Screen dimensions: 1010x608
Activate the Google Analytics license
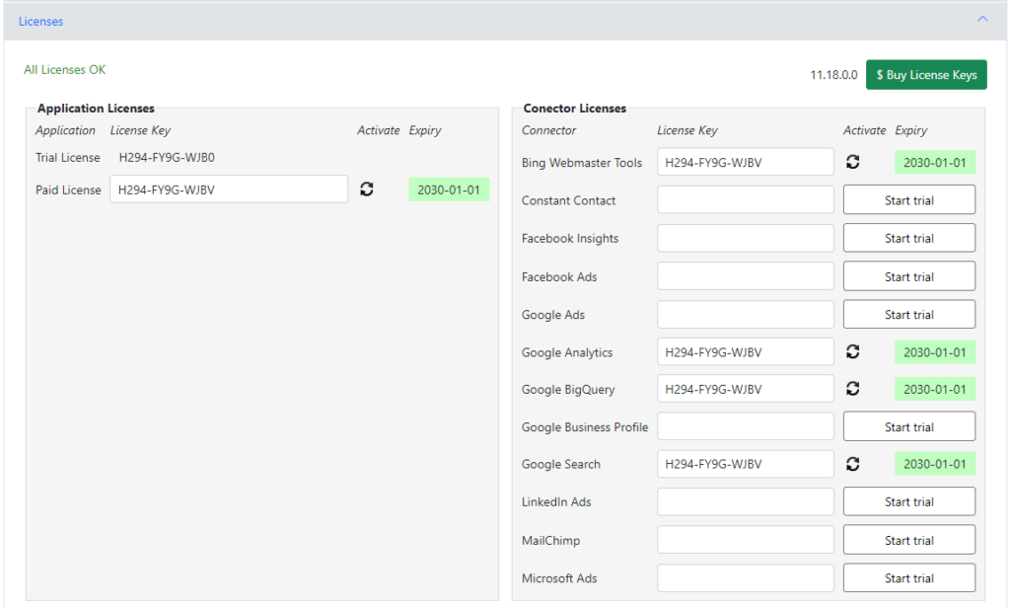(852, 351)
